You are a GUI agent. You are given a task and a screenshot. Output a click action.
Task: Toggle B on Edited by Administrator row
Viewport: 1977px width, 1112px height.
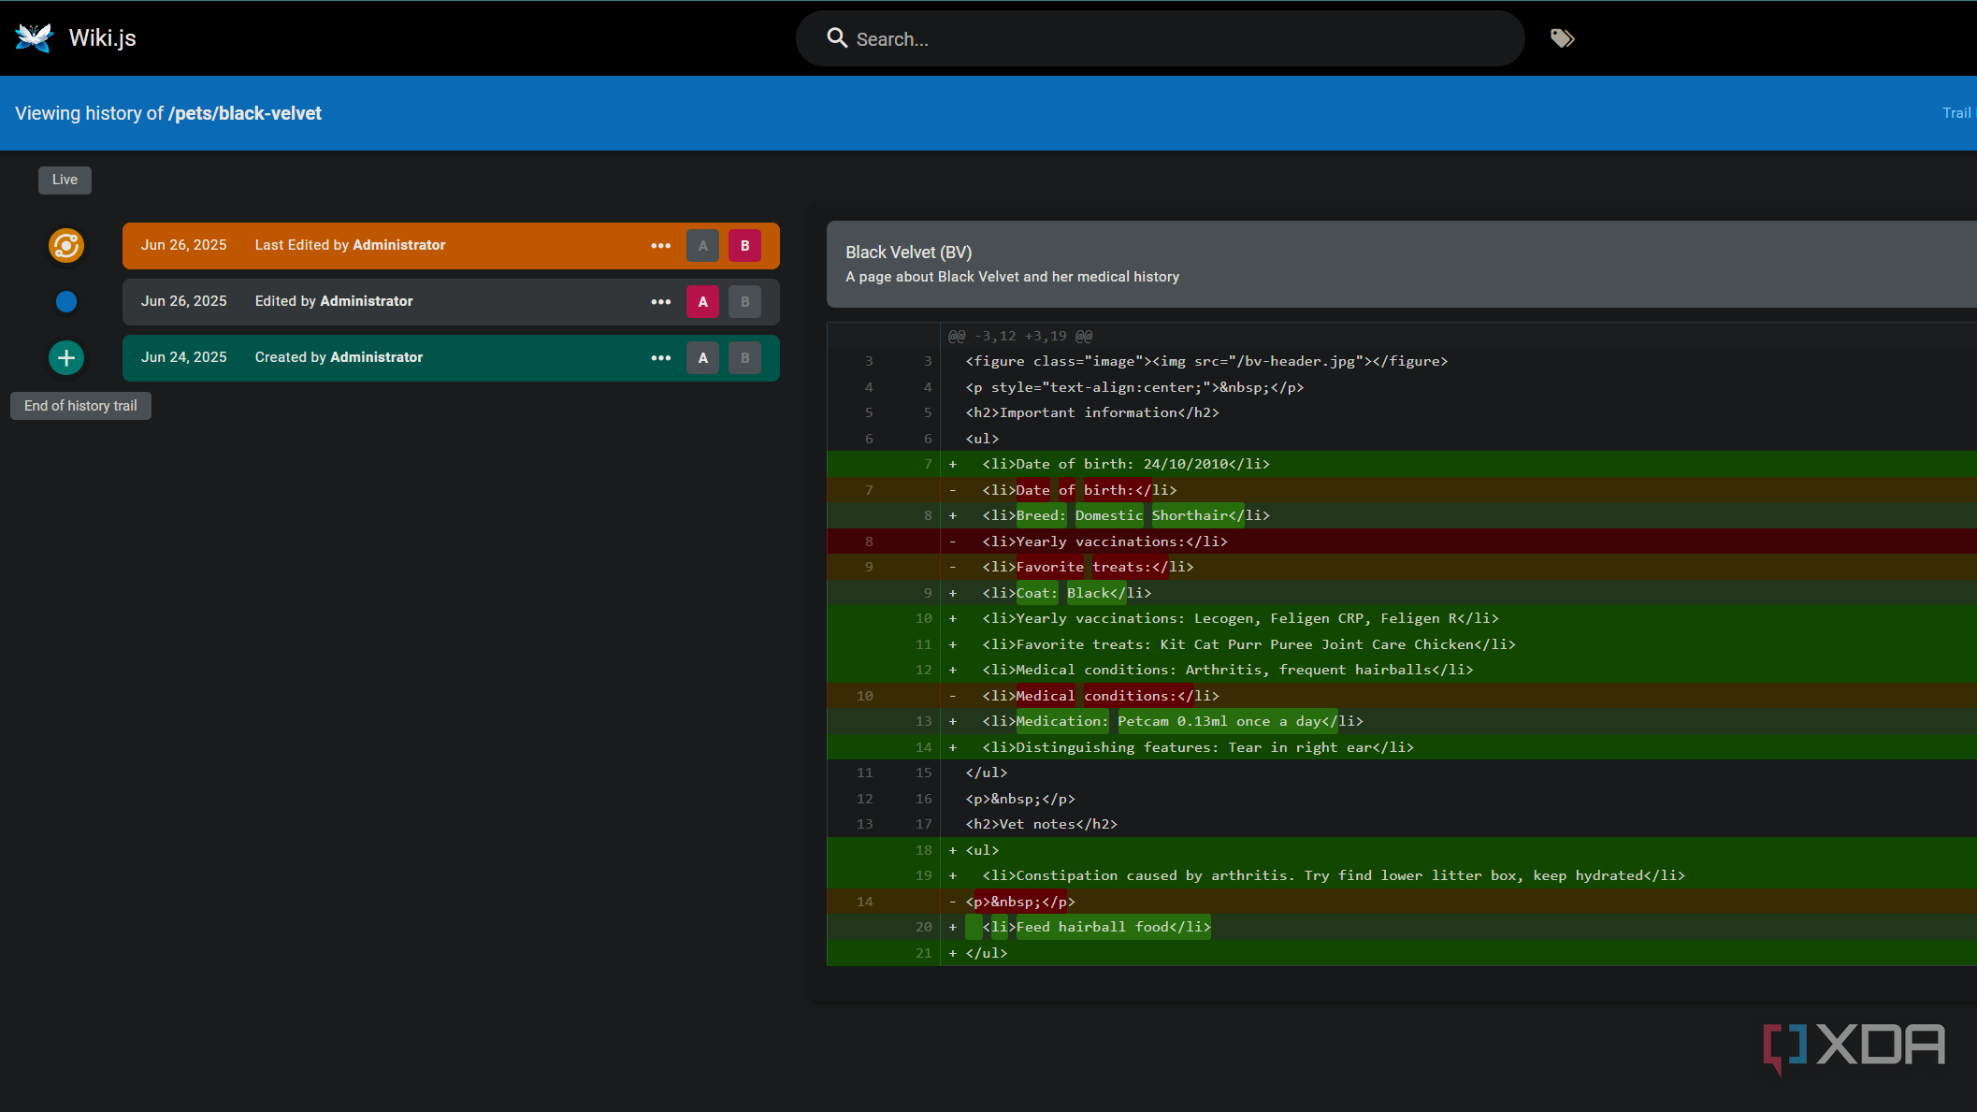[x=745, y=302]
